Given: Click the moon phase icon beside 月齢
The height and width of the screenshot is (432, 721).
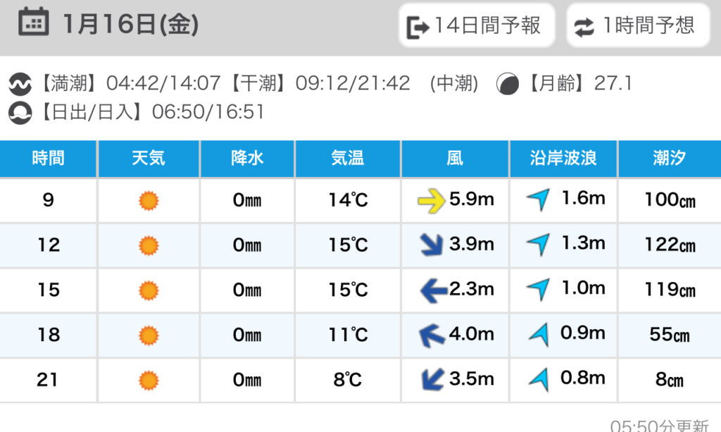Looking at the screenshot, I should pyautogui.click(x=506, y=85).
